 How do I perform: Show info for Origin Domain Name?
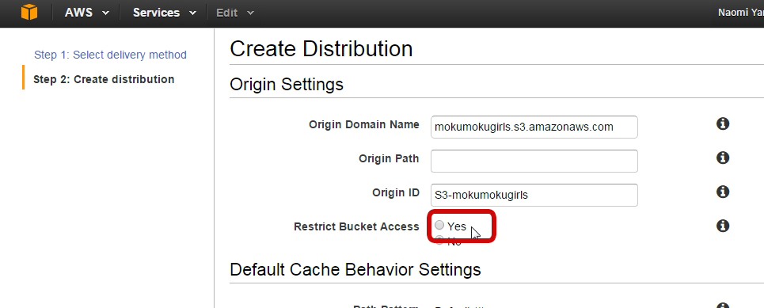click(x=723, y=124)
